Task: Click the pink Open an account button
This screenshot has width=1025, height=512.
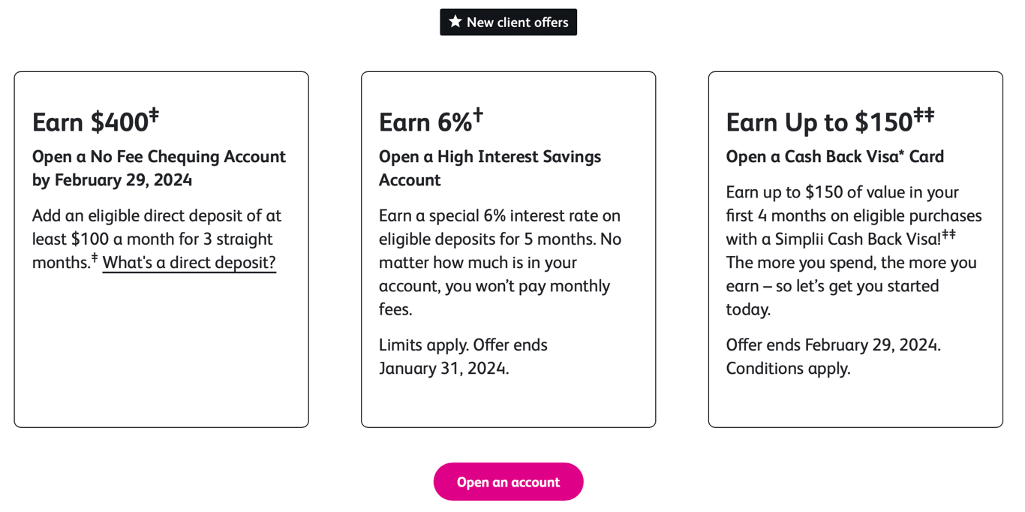Action: click(508, 482)
